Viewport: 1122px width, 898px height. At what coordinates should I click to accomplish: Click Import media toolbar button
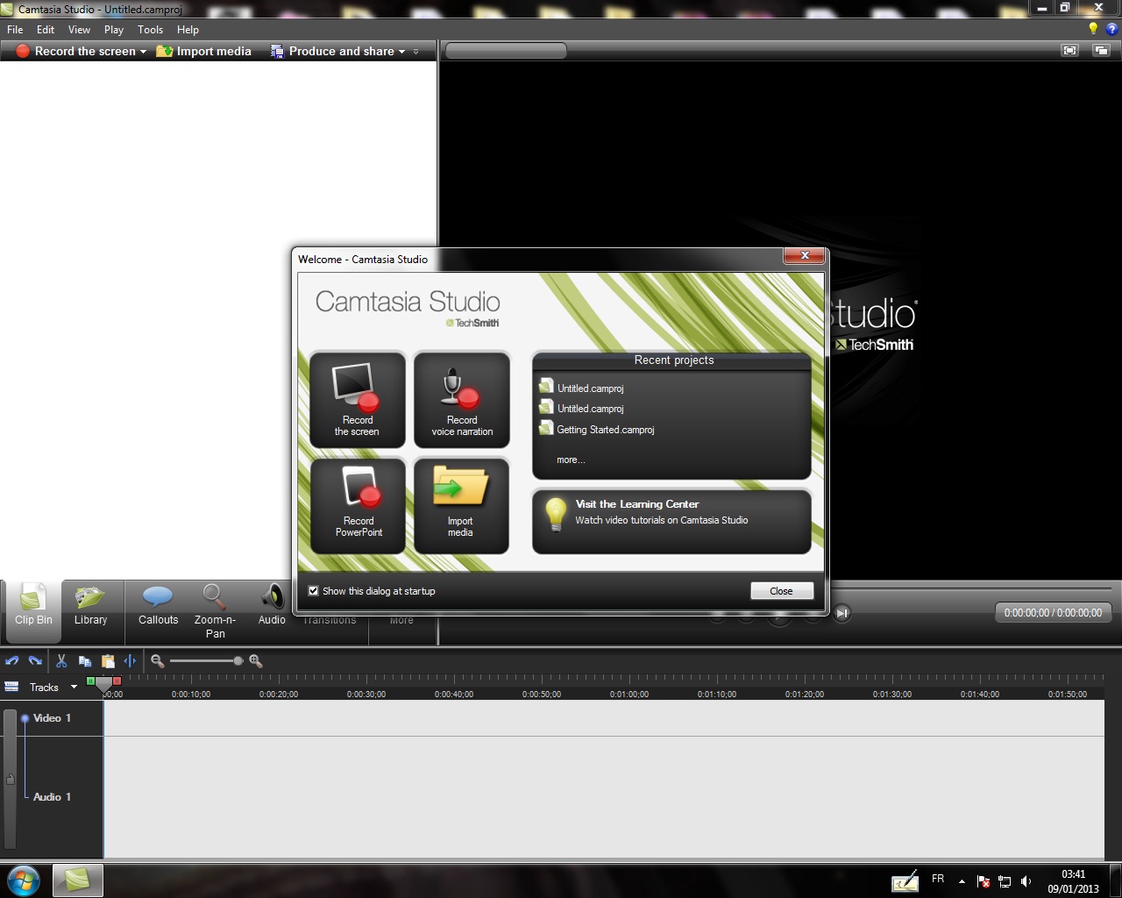(203, 52)
